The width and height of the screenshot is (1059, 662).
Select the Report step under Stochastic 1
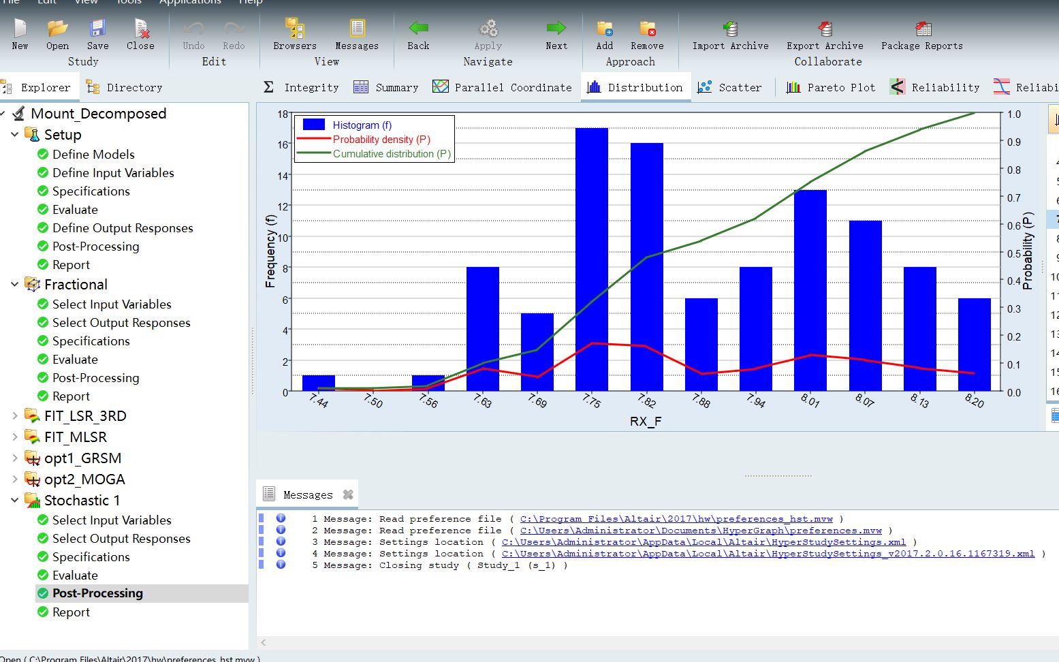pyautogui.click(x=71, y=612)
